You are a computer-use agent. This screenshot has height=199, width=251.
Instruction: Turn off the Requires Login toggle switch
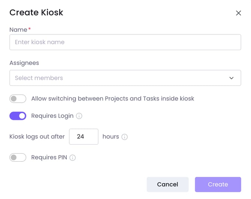pyautogui.click(x=18, y=116)
